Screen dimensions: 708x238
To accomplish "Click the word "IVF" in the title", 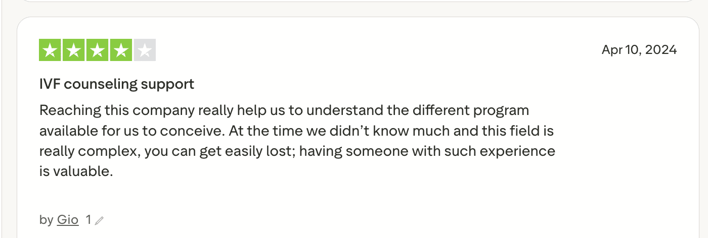I will (50, 84).
